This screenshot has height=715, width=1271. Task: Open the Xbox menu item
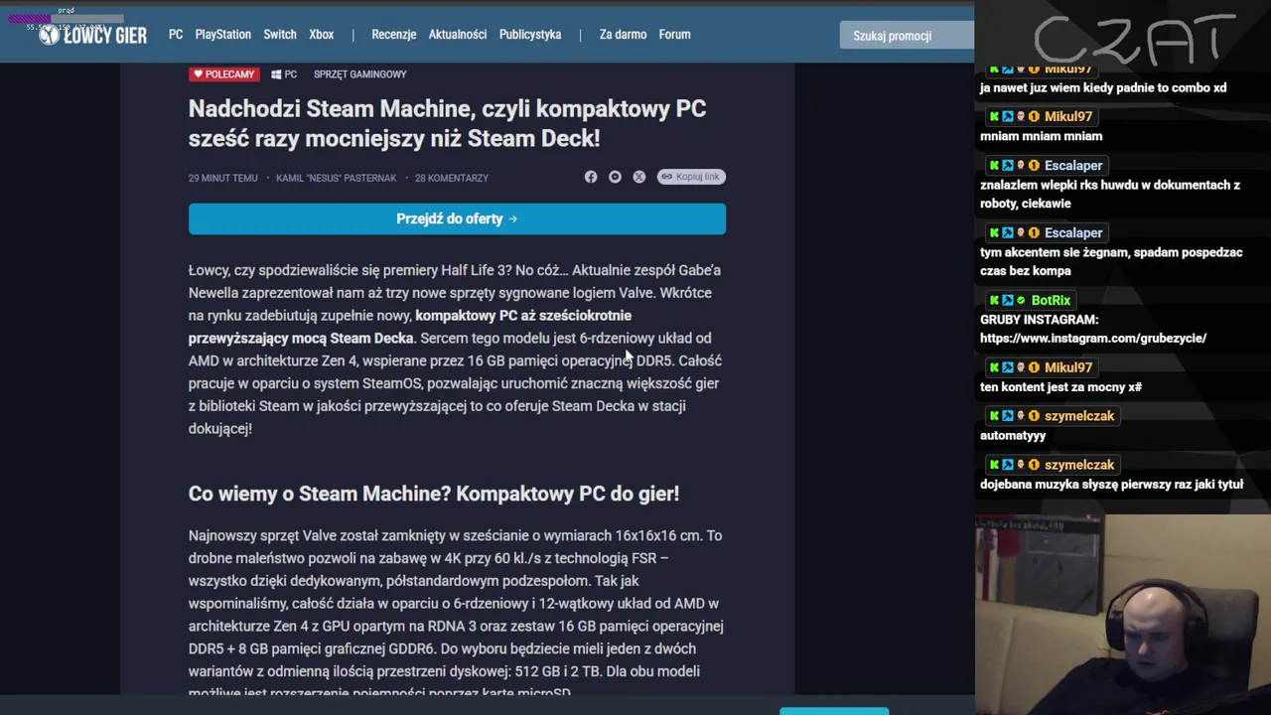[x=322, y=34]
